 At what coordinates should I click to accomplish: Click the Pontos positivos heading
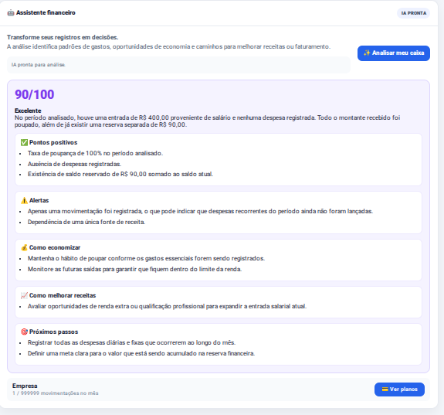pyautogui.click(x=53, y=142)
